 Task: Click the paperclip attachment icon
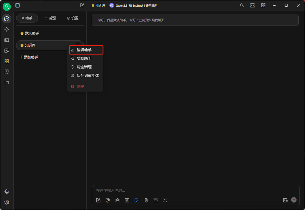tap(146, 200)
